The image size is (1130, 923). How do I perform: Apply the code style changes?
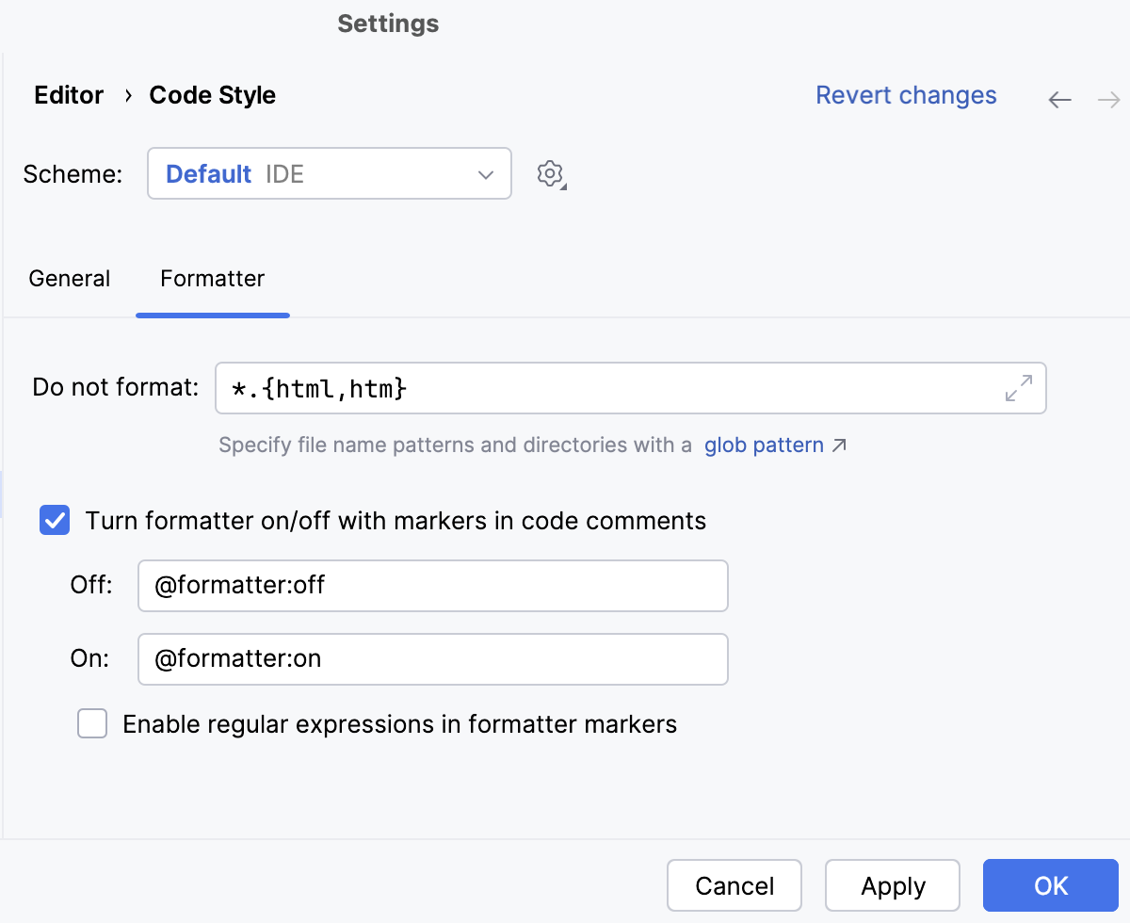892,885
